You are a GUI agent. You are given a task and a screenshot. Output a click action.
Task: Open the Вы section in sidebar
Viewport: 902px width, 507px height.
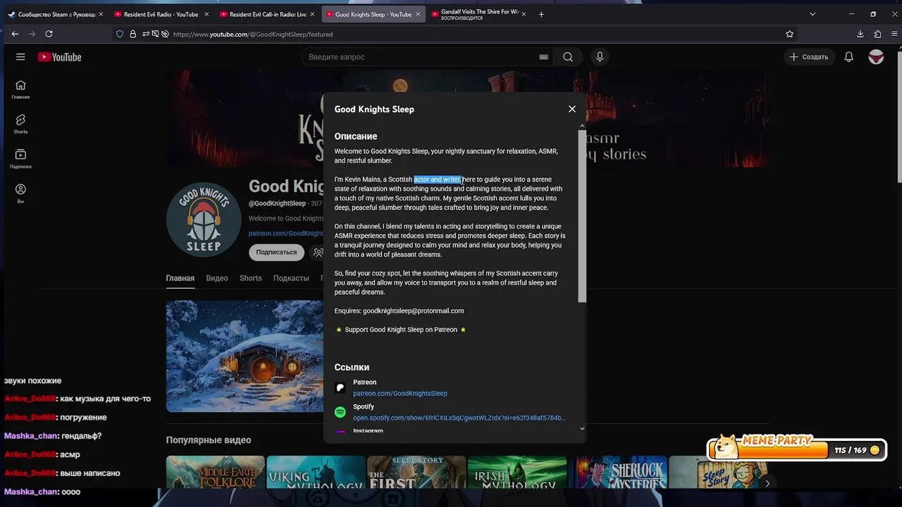click(x=20, y=193)
